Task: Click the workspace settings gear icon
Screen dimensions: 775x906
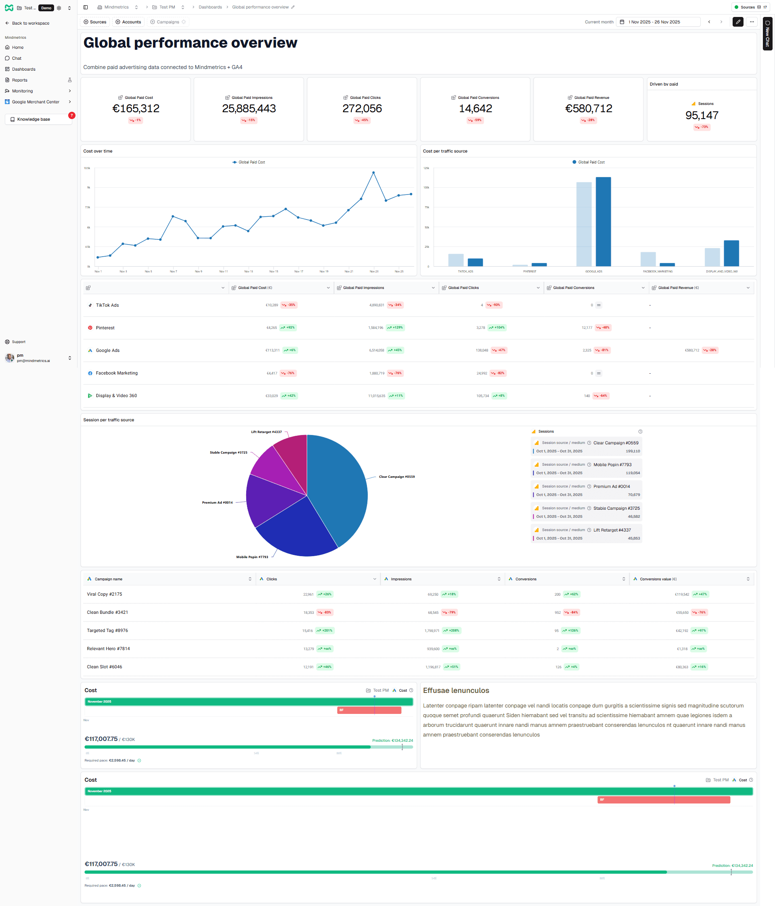Action: (x=59, y=8)
